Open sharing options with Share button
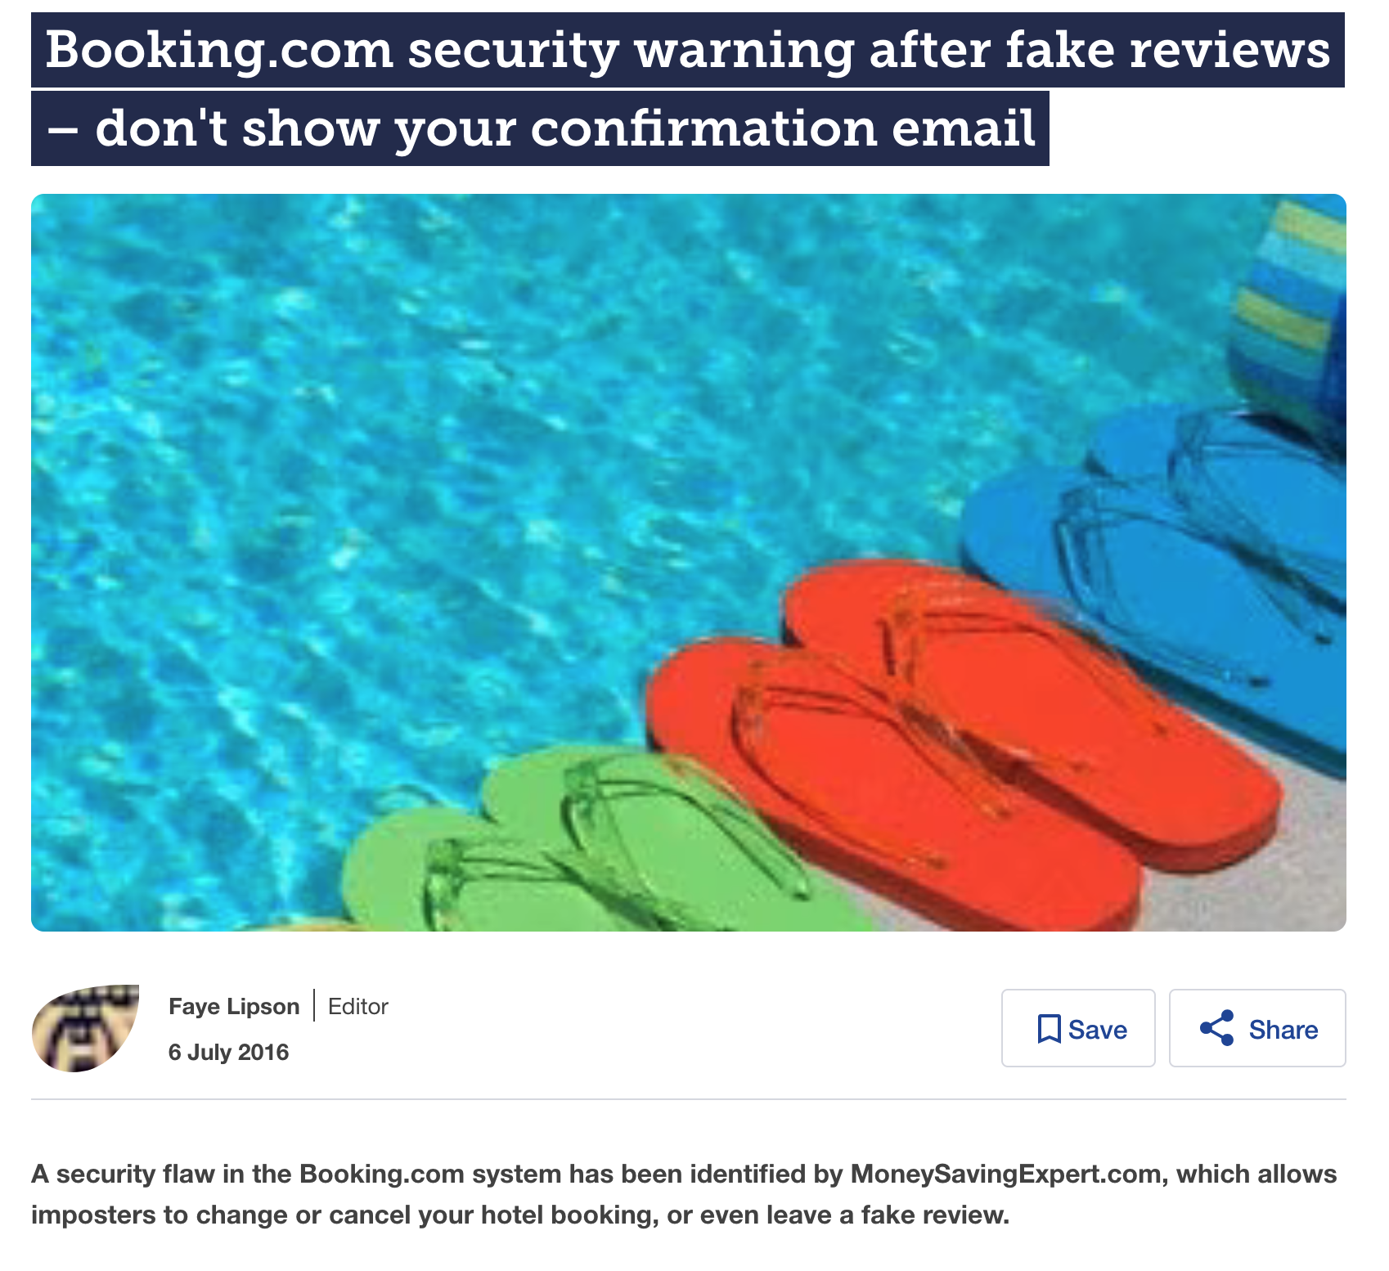 (1257, 1028)
